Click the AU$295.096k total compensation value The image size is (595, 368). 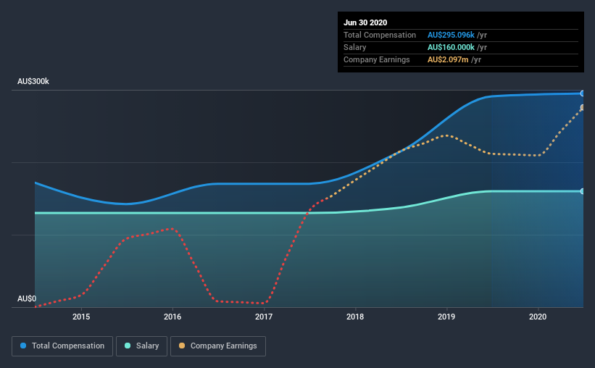451,35
